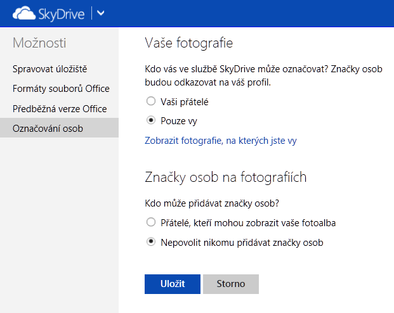Click the Nepovolit nikomu option label text
Viewport: 394px width, 313px height.
[x=242, y=243]
